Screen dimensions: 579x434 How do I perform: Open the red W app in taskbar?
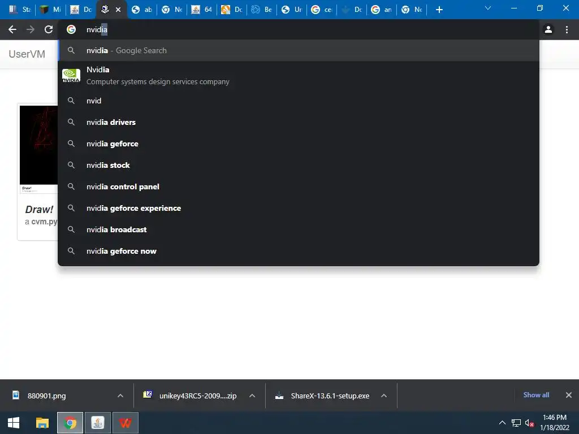point(126,423)
